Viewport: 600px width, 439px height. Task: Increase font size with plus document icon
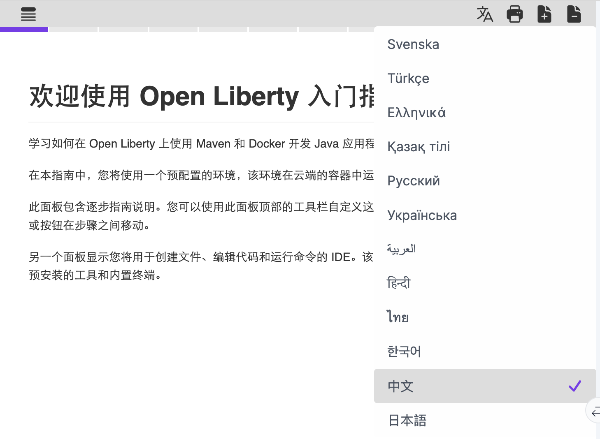click(544, 14)
